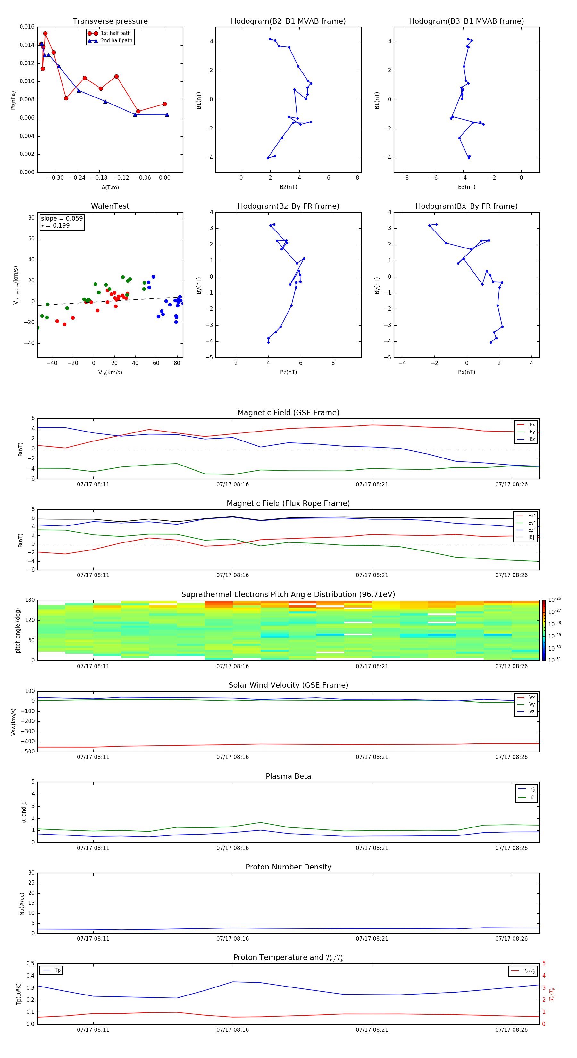Click the Vz legend entry
The height and width of the screenshot is (1058, 577).
[526, 712]
